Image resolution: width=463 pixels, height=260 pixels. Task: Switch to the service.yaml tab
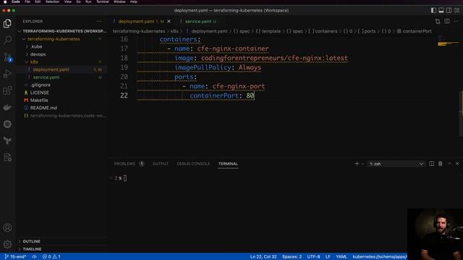pos(198,21)
